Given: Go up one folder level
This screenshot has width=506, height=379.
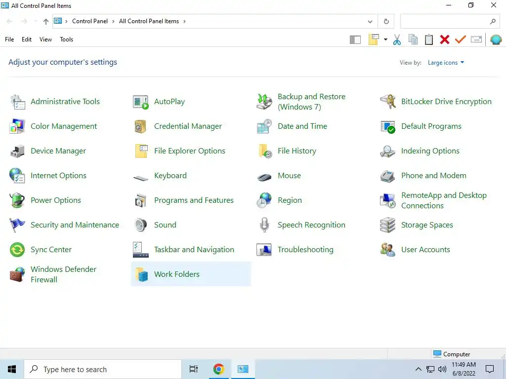Looking at the screenshot, I should click(x=46, y=21).
